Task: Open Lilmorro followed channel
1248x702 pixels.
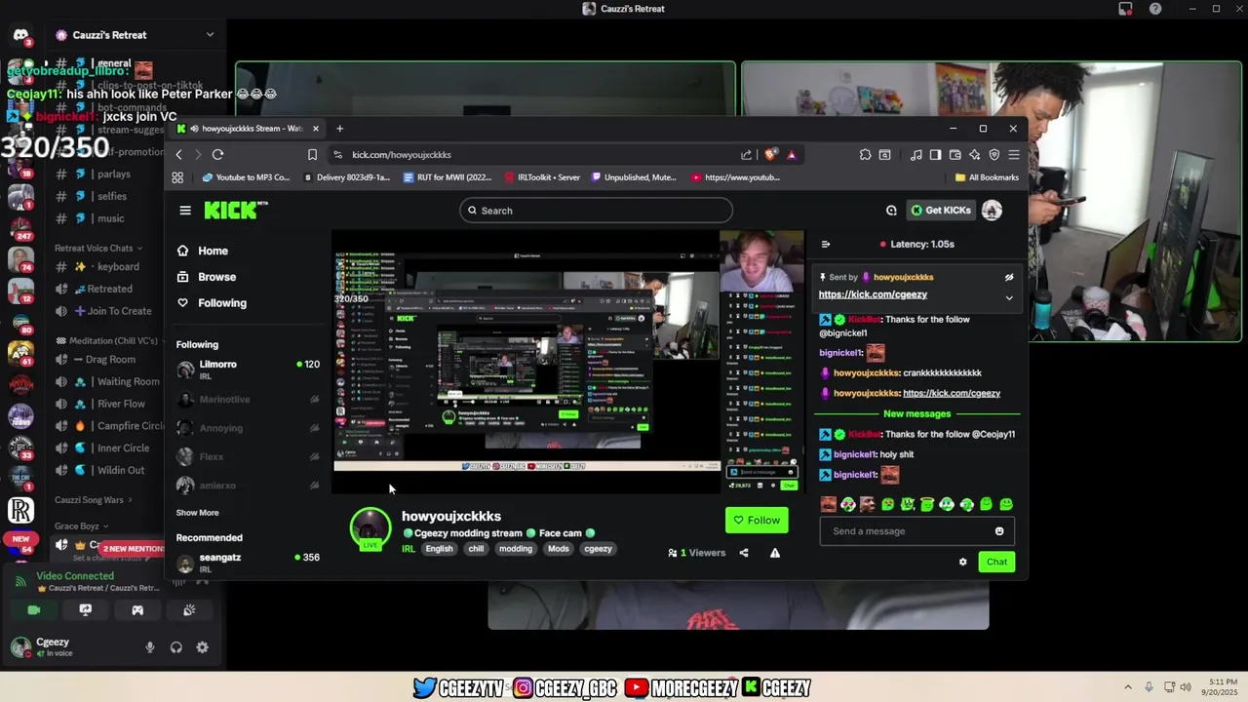Action: 249,370
